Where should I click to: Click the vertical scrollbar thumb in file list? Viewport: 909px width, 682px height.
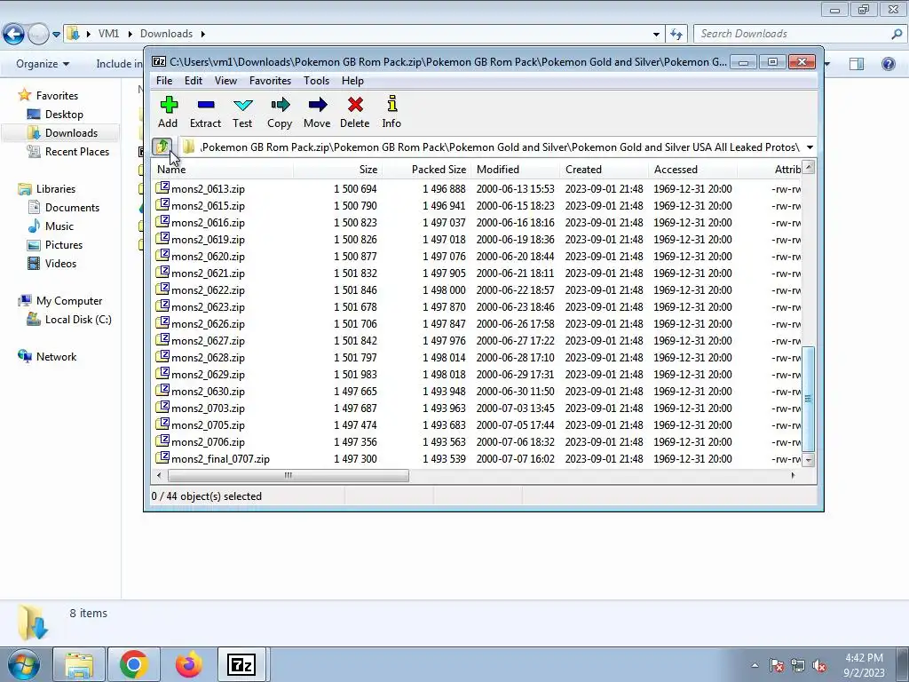point(808,399)
